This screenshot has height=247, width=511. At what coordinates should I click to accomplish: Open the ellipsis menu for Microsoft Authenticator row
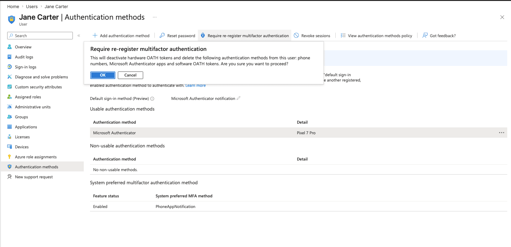coord(502,133)
